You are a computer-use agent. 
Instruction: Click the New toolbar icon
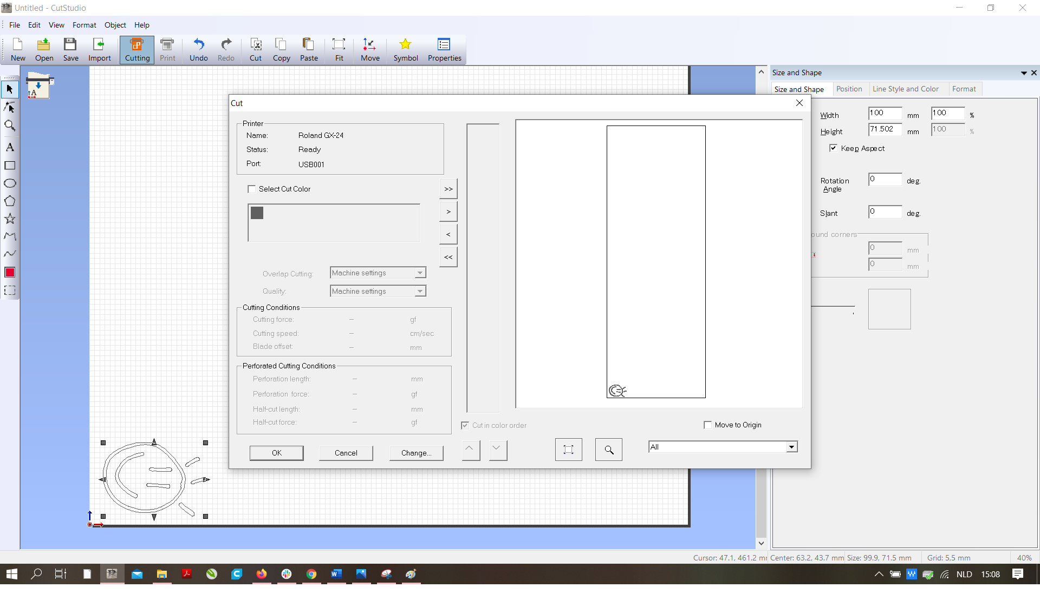click(x=18, y=50)
